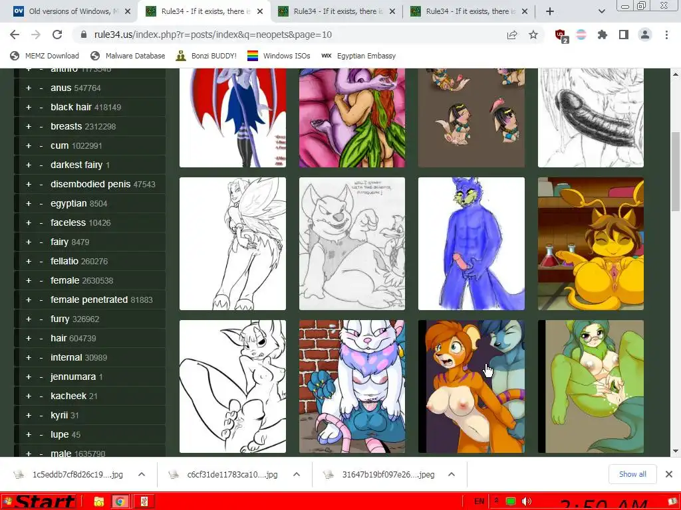Open the lupe tag link
Screen dimensions: 681x510
pos(59,434)
